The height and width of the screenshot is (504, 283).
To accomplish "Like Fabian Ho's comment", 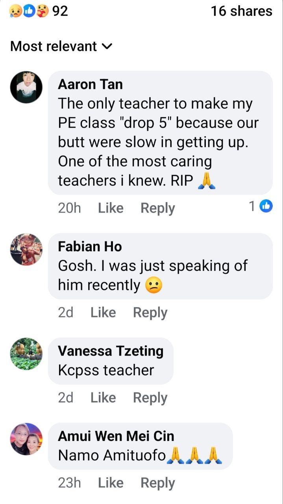I will coord(103,312).
